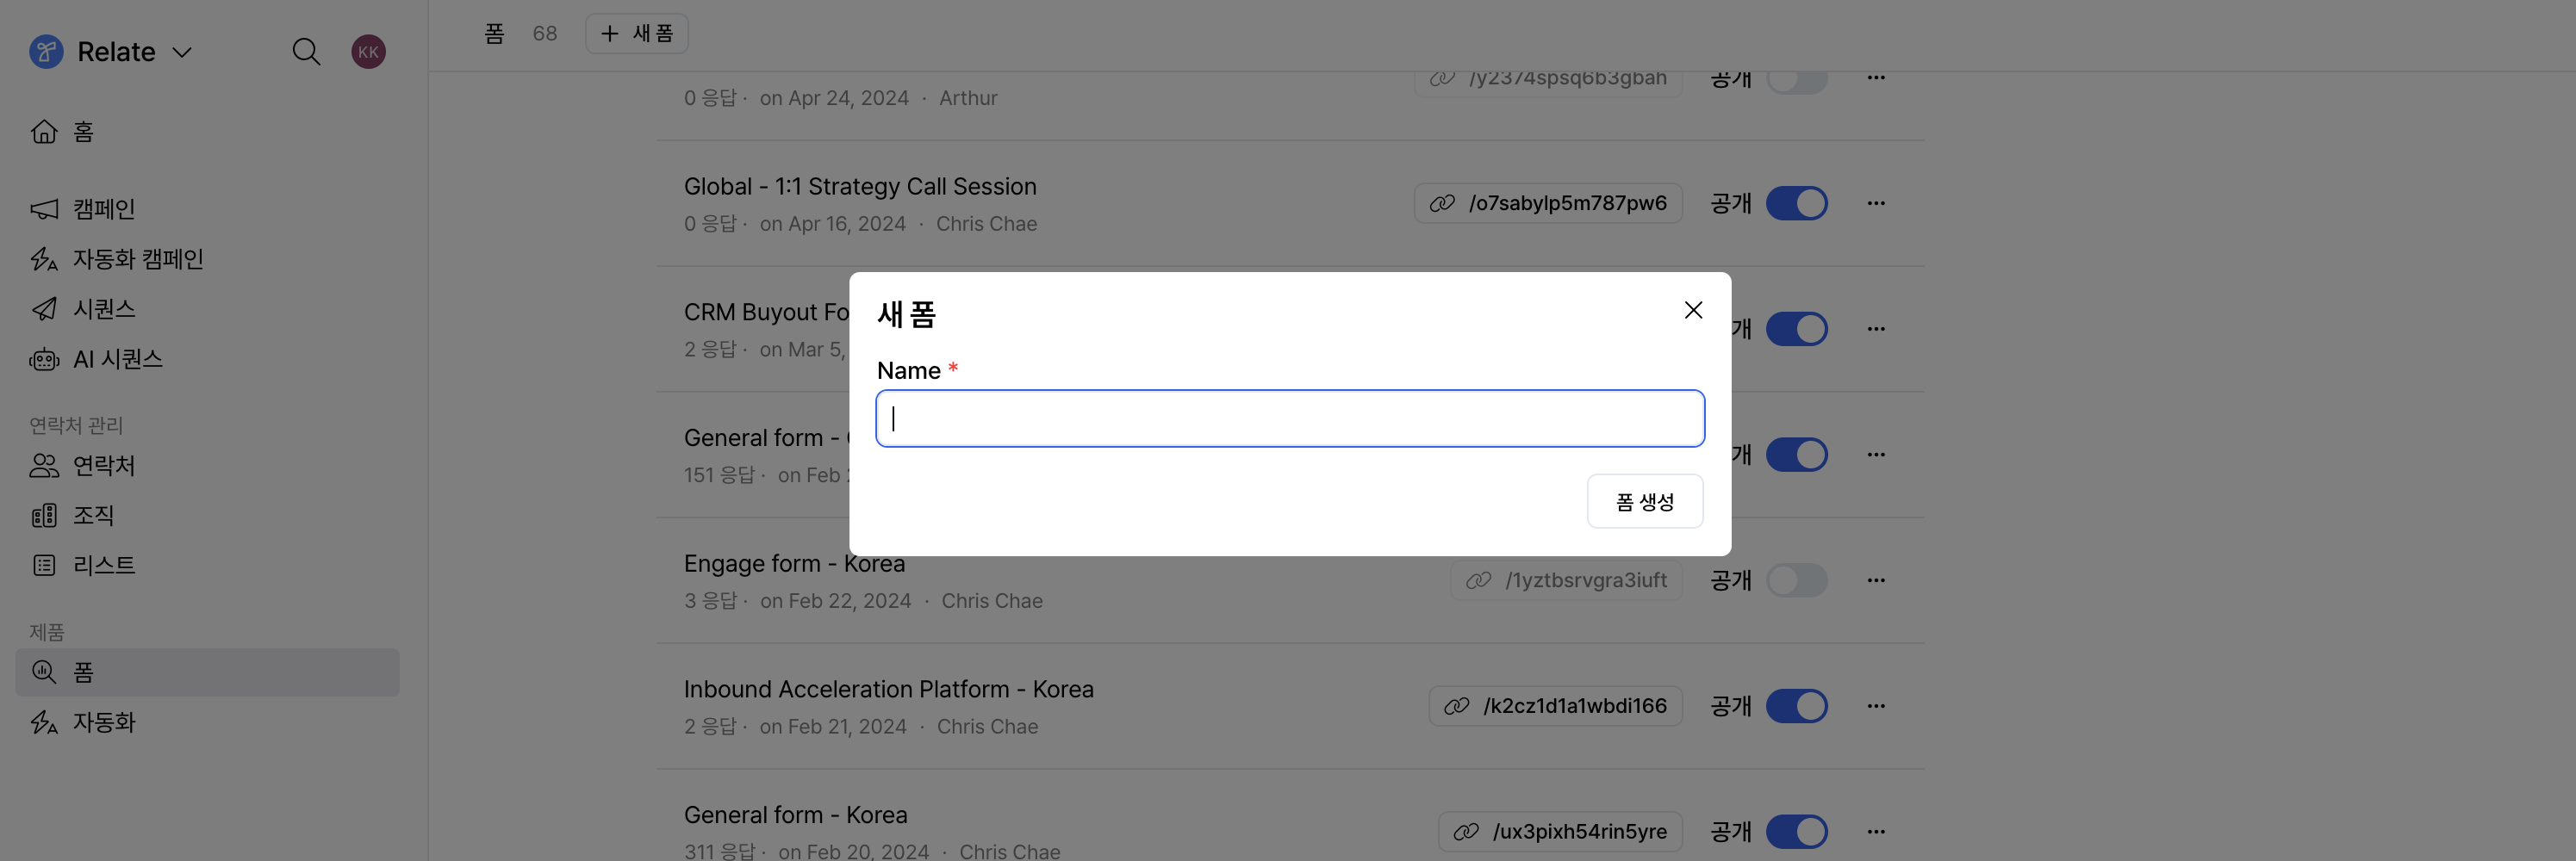Open 연락처 people icon
The image size is (2576, 861).
click(x=44, y=466)
